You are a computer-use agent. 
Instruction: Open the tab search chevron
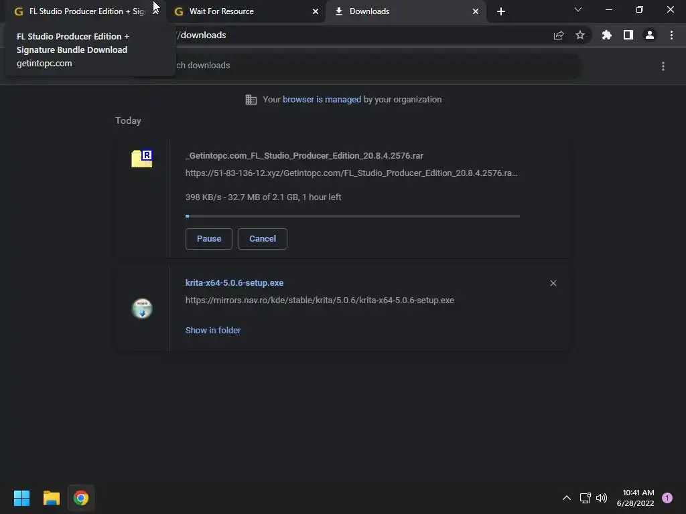click(x=578, y=9)
